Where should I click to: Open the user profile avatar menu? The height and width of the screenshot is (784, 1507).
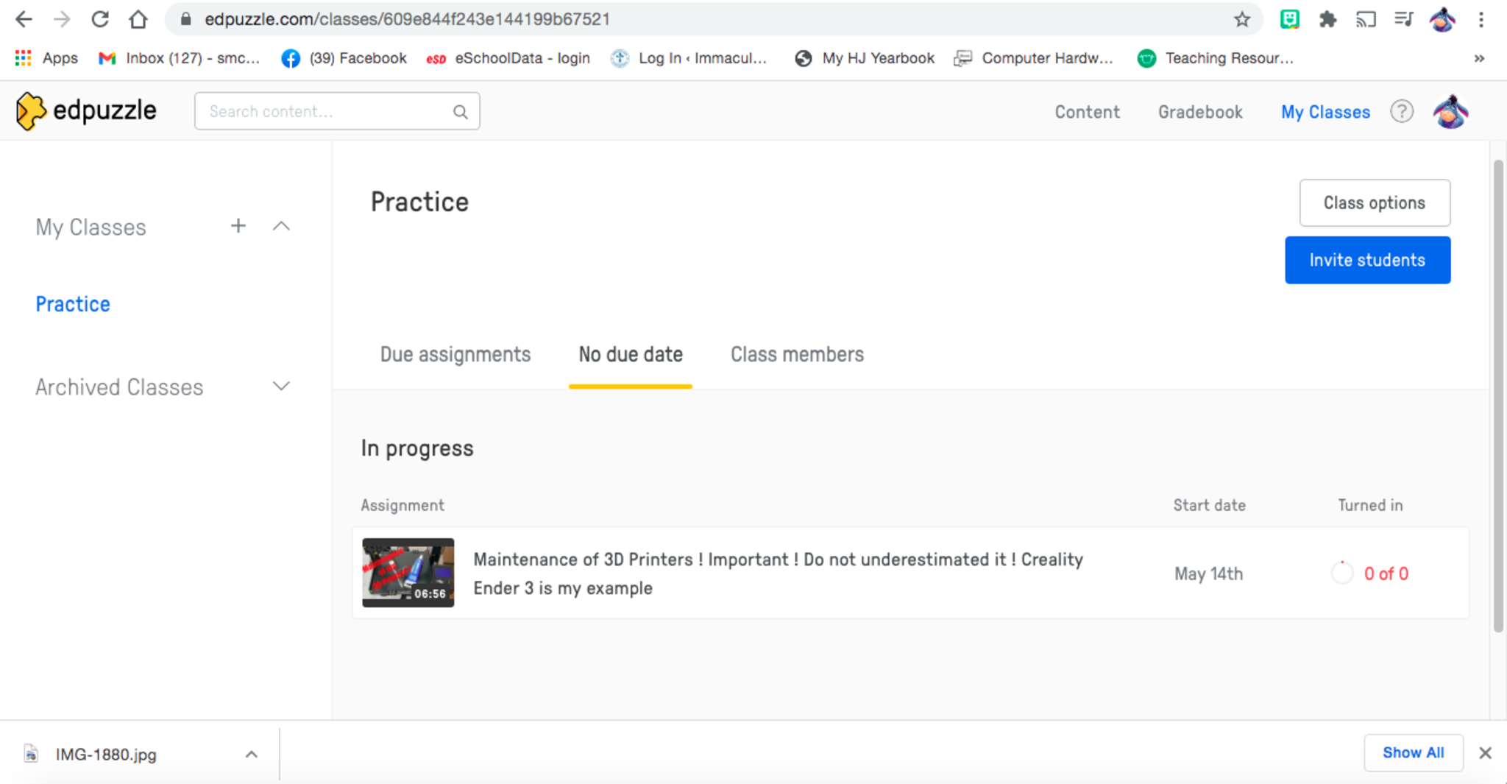(1450, 112)
